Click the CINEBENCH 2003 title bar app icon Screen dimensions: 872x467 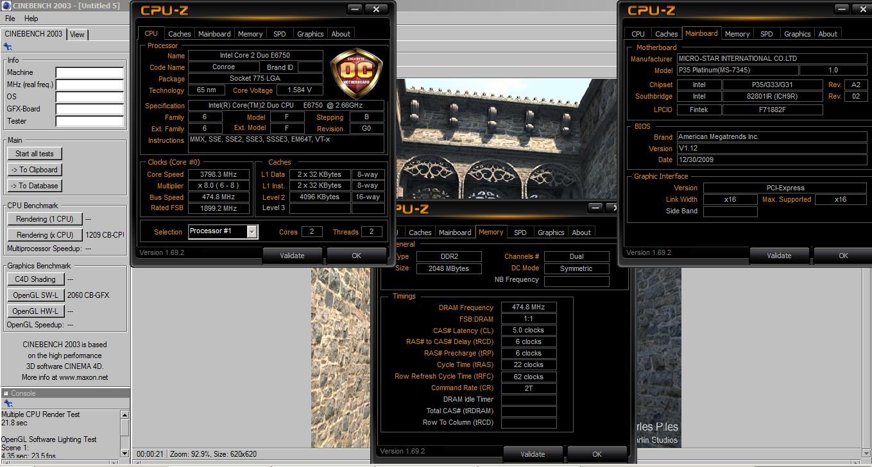coord(6,6)
